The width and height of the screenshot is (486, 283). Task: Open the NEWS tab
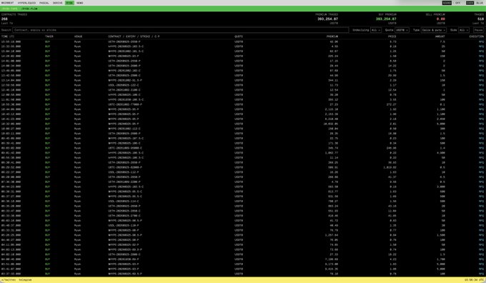click(79, 3)
